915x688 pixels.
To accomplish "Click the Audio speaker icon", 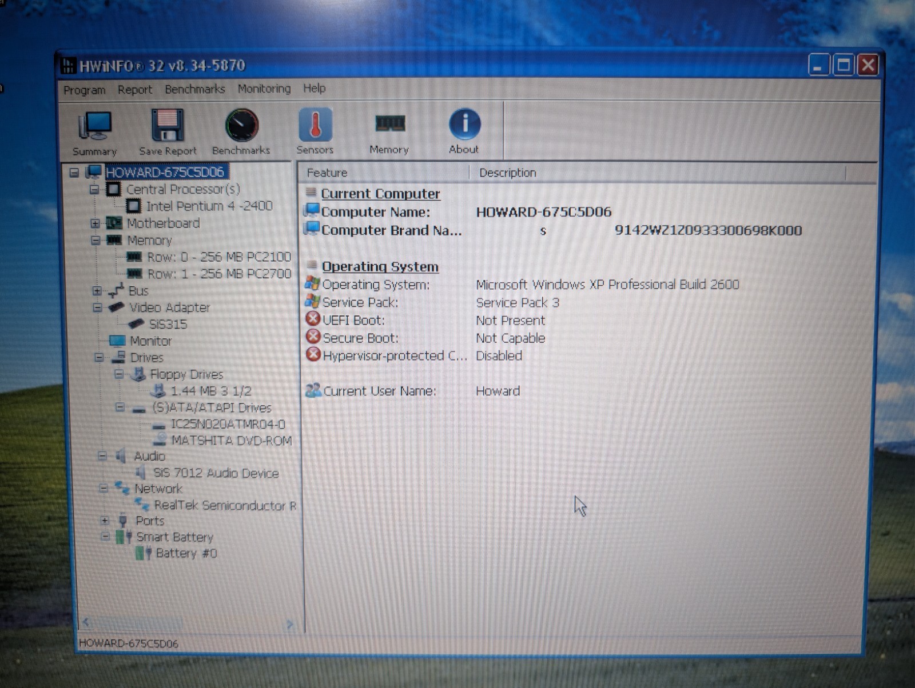I will click(121, 456).
